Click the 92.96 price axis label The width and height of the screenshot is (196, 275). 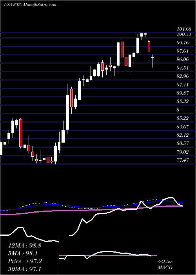[183, 76]
